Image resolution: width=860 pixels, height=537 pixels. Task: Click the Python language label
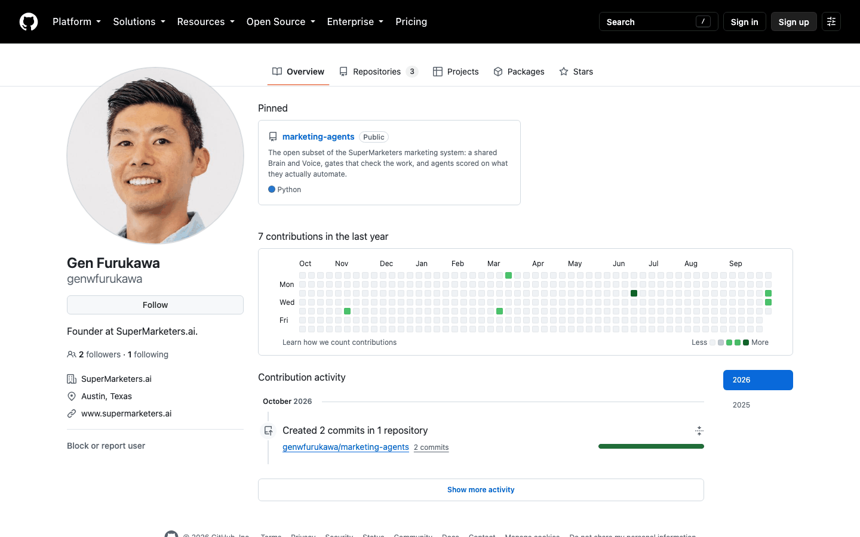[x=289, y=190]
